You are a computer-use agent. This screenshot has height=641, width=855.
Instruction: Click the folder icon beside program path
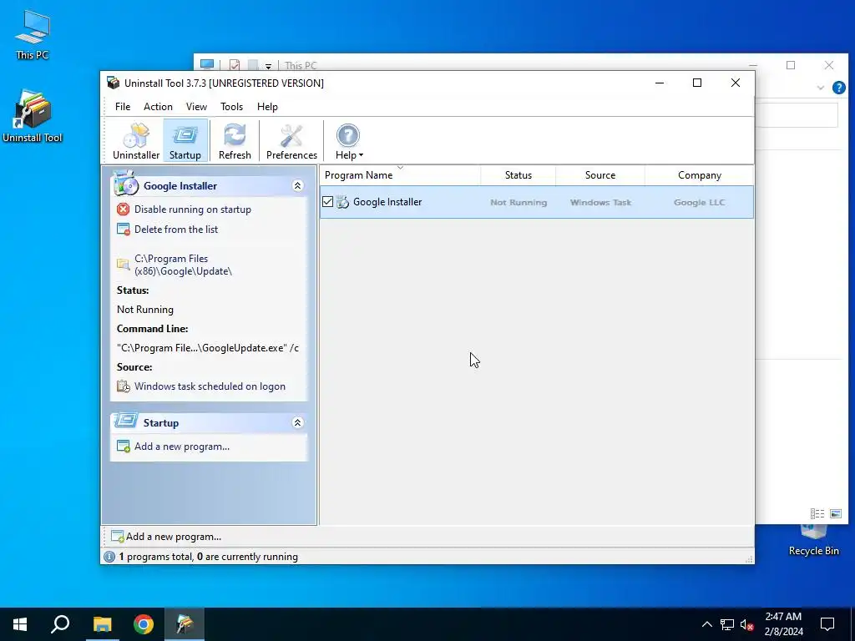pyautogui.click(x=124, y=265)
